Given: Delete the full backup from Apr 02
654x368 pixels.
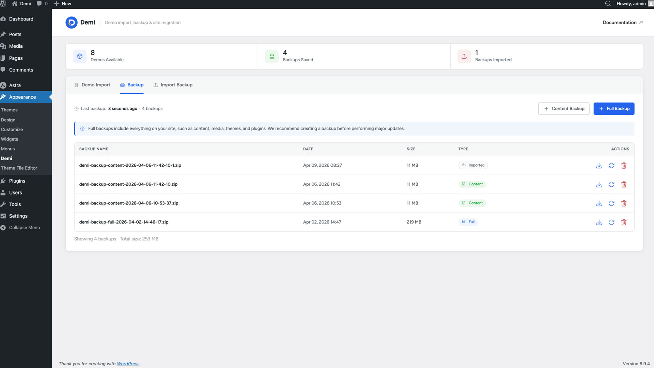Looking at the screenshot, I should (624, 222).
